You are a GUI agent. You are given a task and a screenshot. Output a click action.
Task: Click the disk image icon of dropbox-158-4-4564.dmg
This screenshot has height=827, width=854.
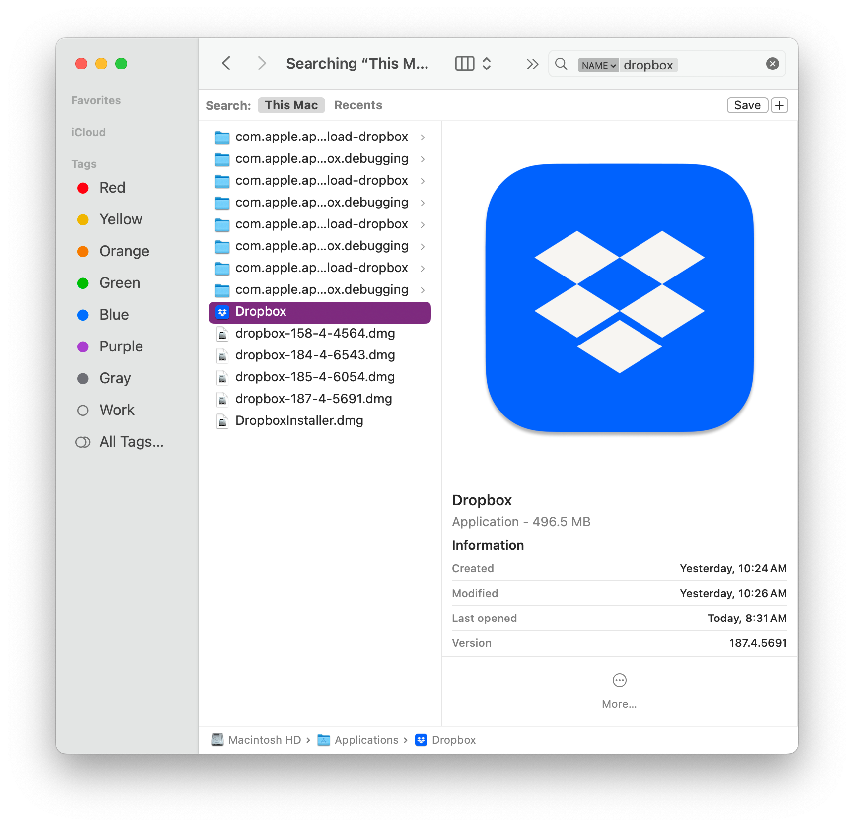tap(222, 334)
